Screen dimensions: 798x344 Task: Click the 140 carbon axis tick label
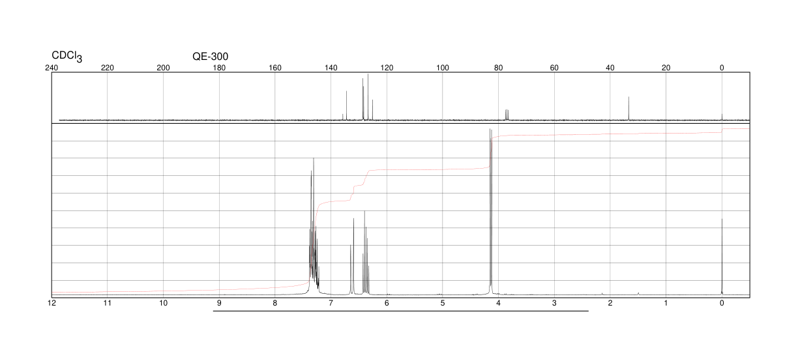[331, 68]
